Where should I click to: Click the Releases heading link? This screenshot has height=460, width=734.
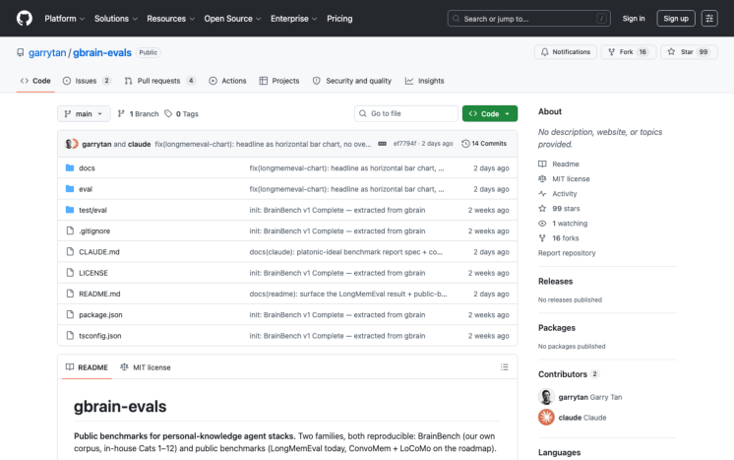[x=555, y=281]
